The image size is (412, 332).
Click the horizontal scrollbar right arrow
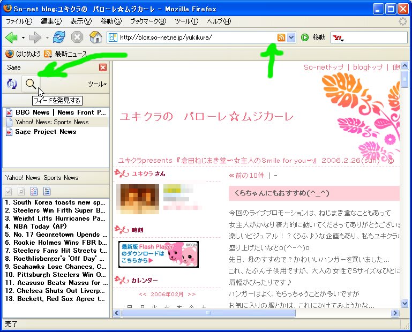click(395, 313)
